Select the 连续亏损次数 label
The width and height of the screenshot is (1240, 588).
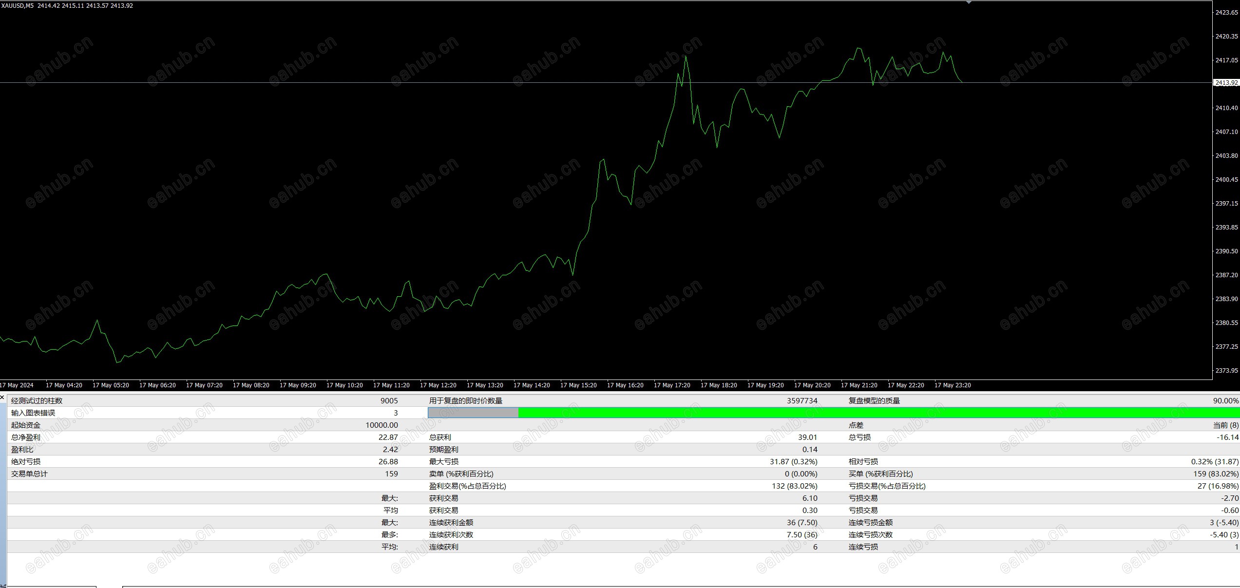[x=871, y=535]
